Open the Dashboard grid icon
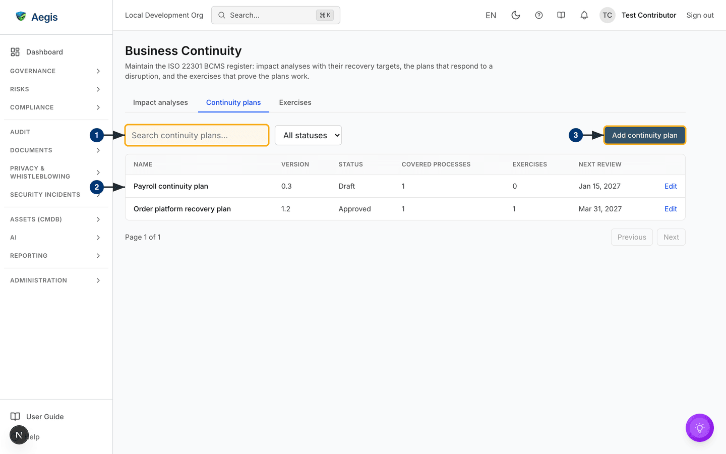The width and height of the screenshot is (726, 454). [15, 52]
